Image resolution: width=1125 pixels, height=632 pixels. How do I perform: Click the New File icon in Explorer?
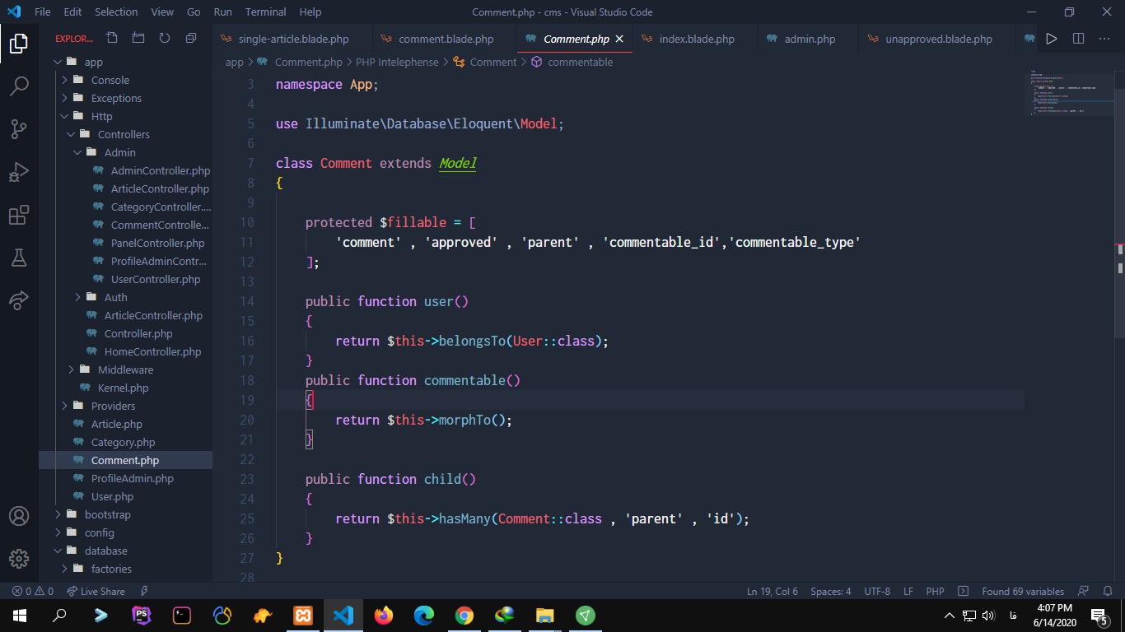click(112, 39)
